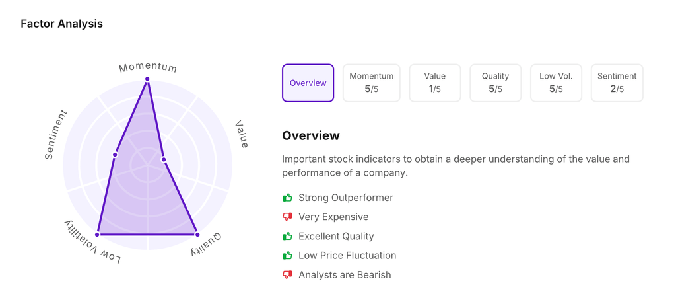Screen dimensions: 676x306
Task: Click the Value data point on radar chart
Action: [164, 159]
